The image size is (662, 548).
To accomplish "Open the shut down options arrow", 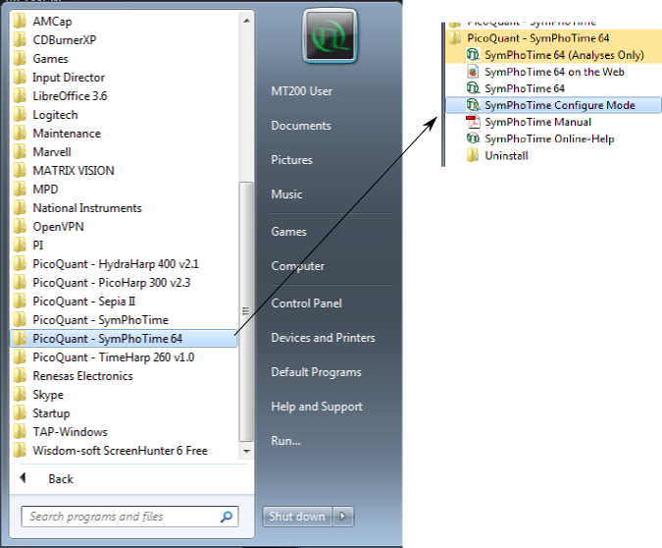I will coord(343,517).
